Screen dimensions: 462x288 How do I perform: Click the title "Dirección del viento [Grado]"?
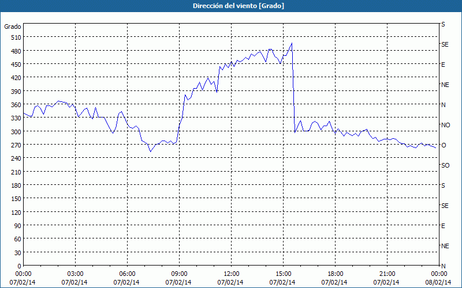pos(239,6)
